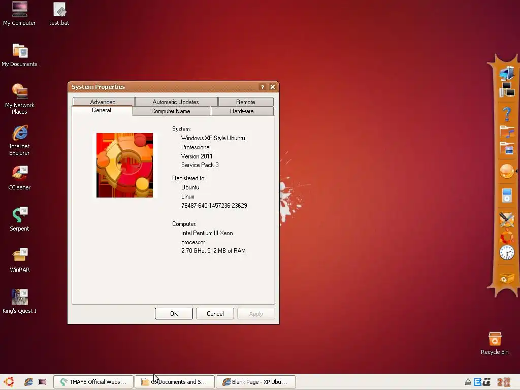The image size is (520, 390).
Task: Switch to the Remote tab
Action: coord(246,102)
